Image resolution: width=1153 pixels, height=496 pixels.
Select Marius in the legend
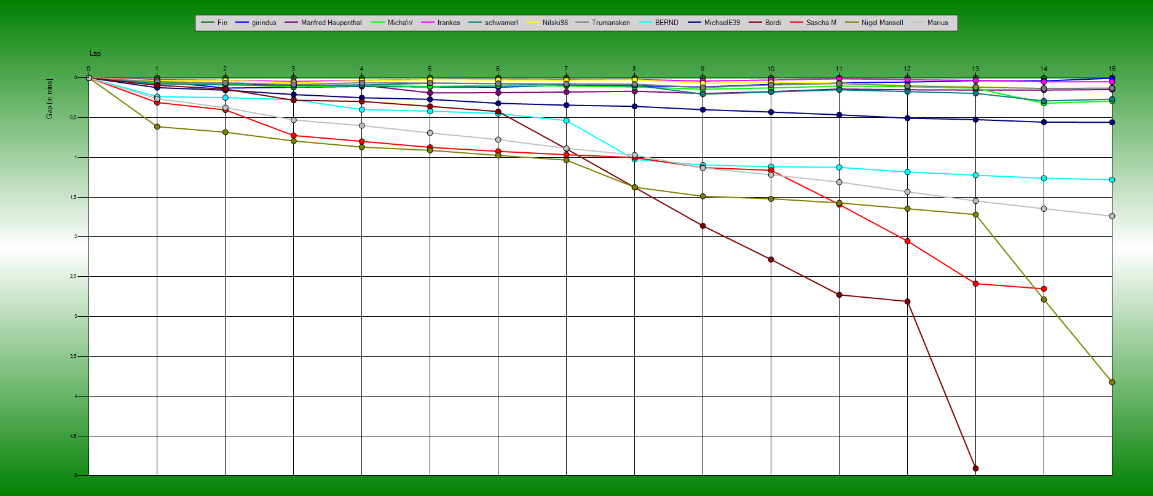[x=930, y=23]
